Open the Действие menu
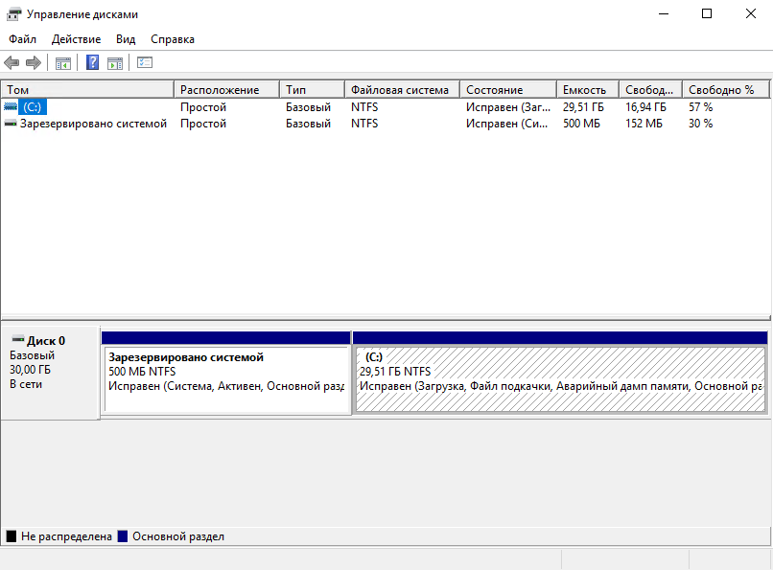 (x=76, y=39)
